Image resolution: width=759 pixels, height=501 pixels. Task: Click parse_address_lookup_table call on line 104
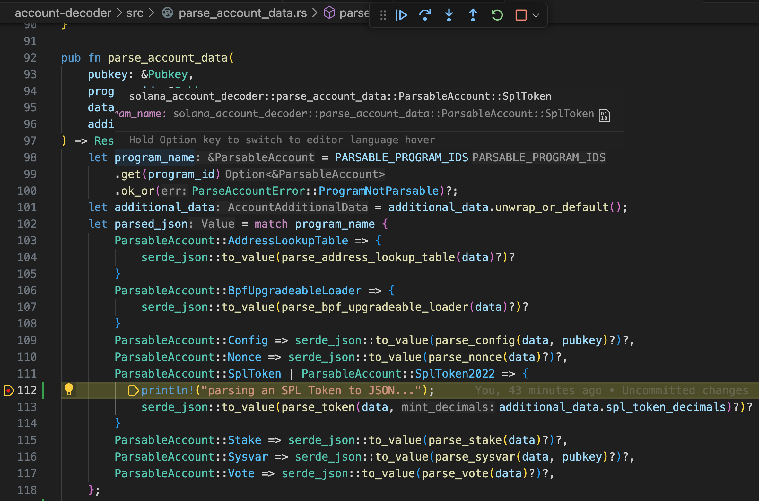pos(368,257)
